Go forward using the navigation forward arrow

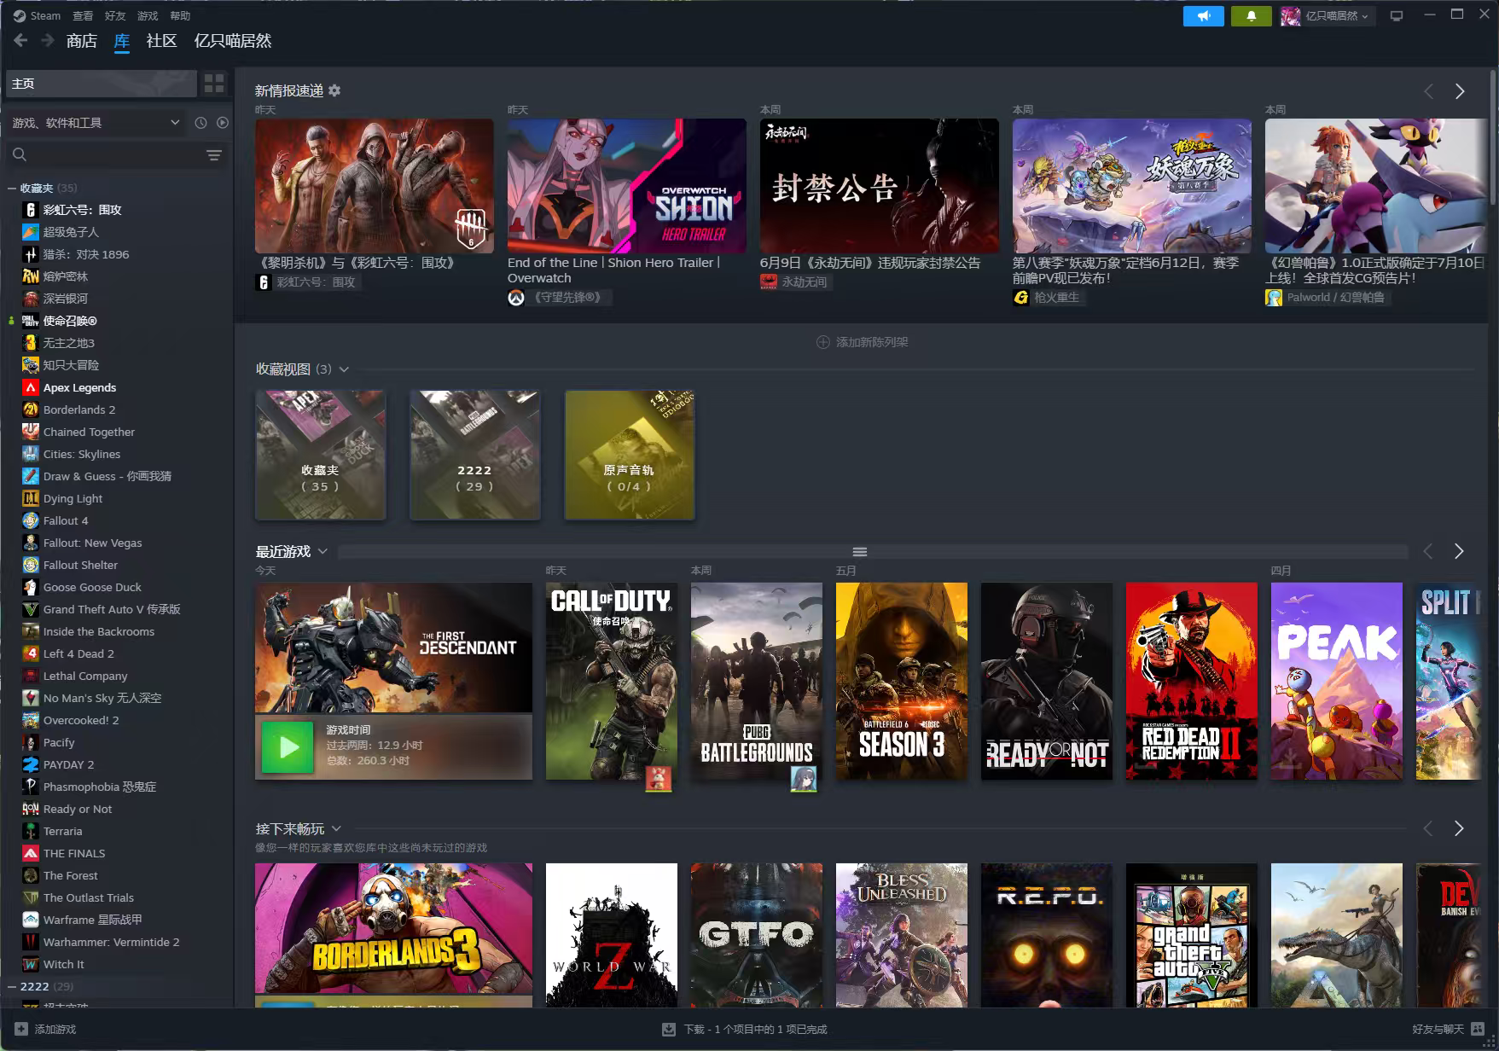(48, 40)
